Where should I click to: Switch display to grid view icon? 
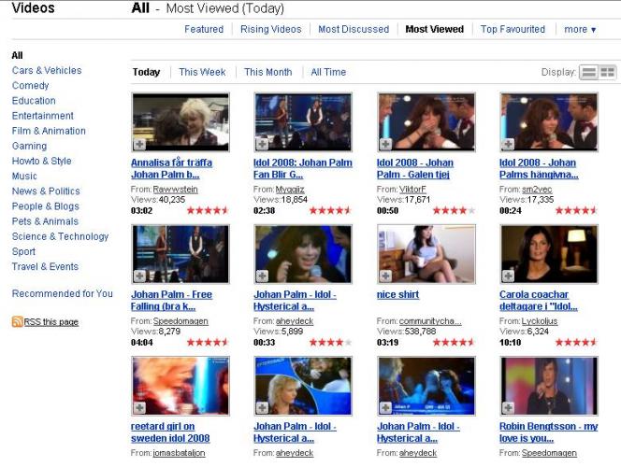(608, 73)
